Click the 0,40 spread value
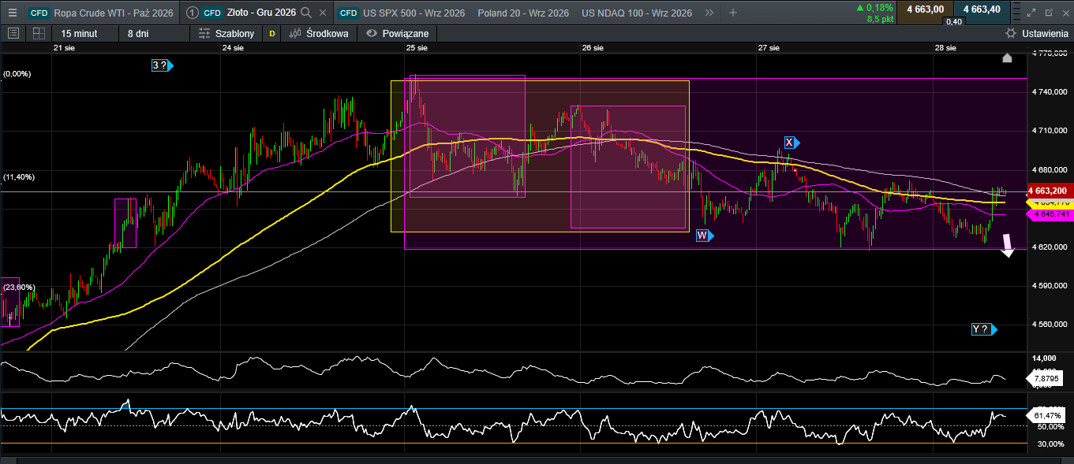This screenshot has height=464, width=1074. (x=953, y=21)
